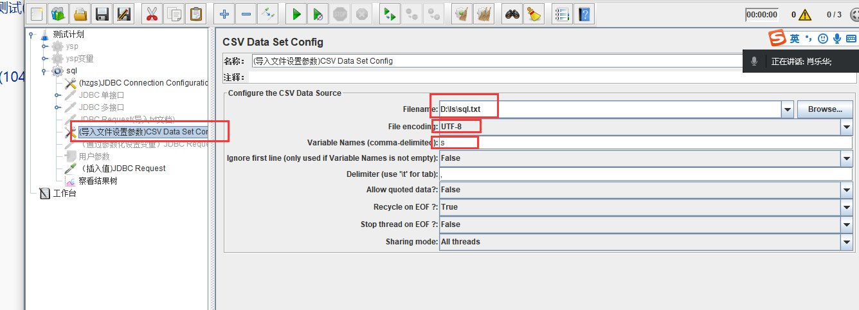Expand the JDBC 单接口 node handle

pyautogui.click(x=57, y=95)
